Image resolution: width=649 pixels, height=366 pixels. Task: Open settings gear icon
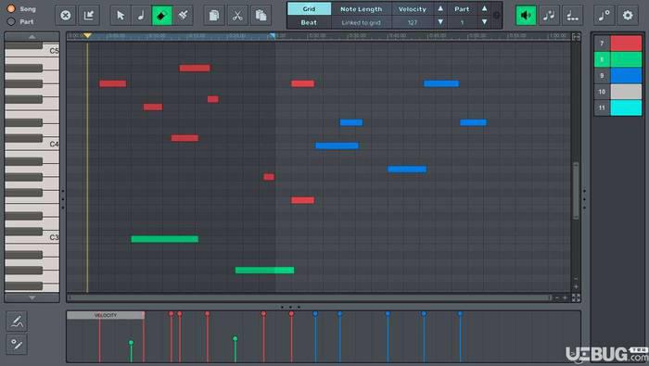628,16
